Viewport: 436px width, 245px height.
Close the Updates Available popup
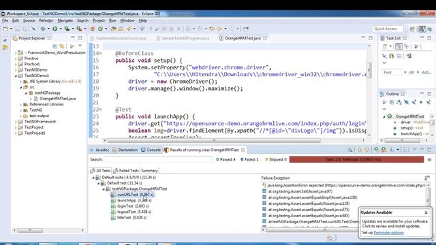pyautogui.click(x=426, y=212)
